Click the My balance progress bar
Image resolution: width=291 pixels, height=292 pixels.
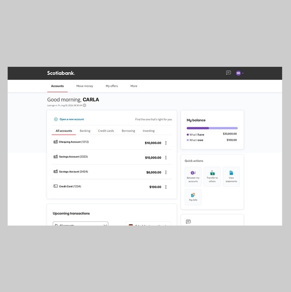(212, 128)
